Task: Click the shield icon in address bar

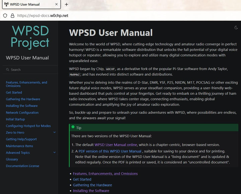Action: point(5,15)
